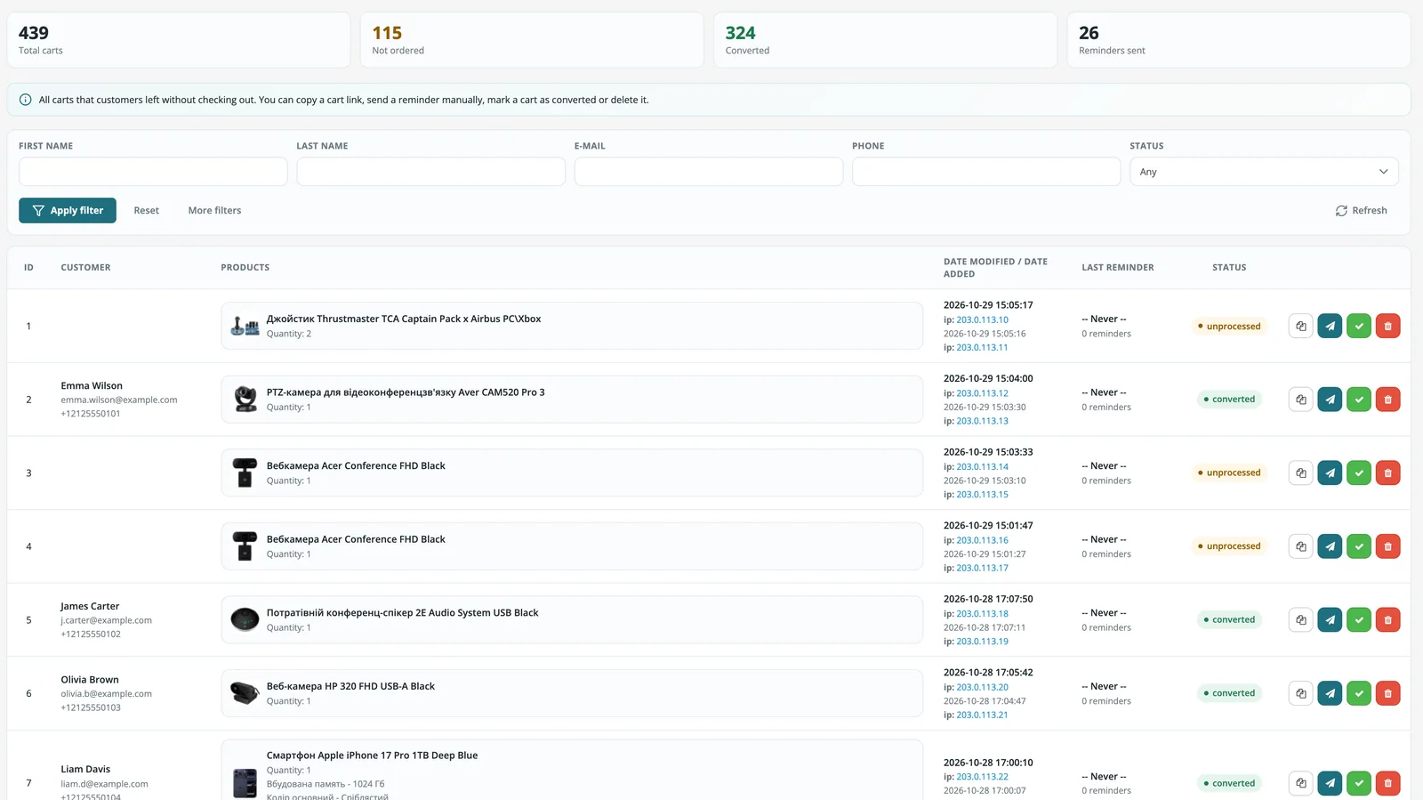
Task: Send reminder to Liam Davis
Action: (1330, 783)
